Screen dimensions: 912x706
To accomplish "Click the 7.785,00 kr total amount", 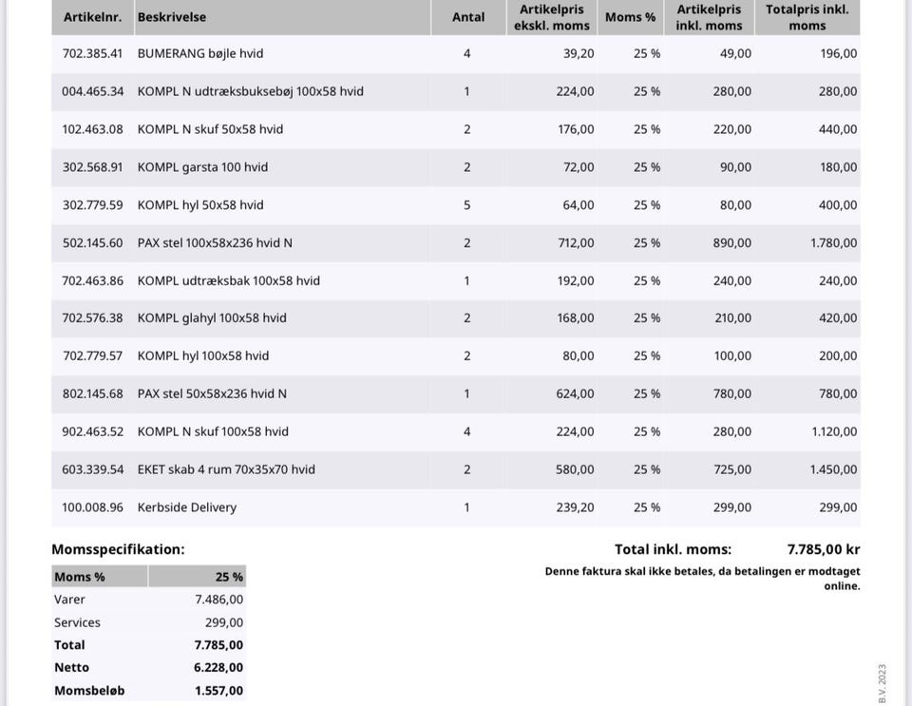I will tap(823, 549).
